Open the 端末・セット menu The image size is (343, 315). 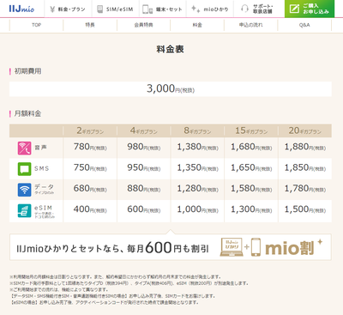click(163, 9)
